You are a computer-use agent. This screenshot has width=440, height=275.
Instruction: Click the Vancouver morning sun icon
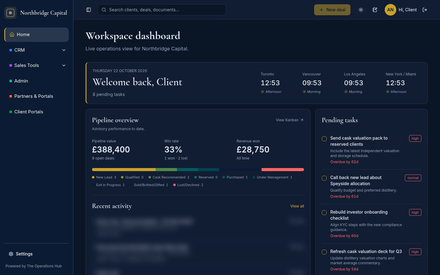click(x=304, y=92)
